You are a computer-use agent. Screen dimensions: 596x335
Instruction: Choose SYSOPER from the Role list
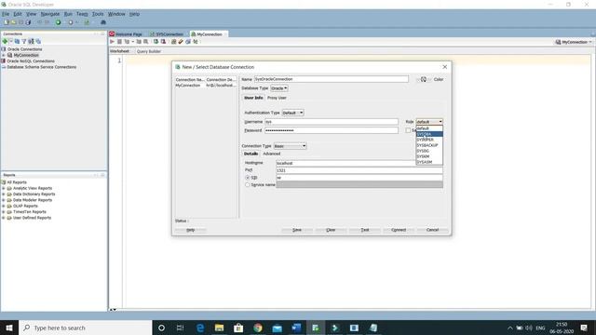click(429, 140)
